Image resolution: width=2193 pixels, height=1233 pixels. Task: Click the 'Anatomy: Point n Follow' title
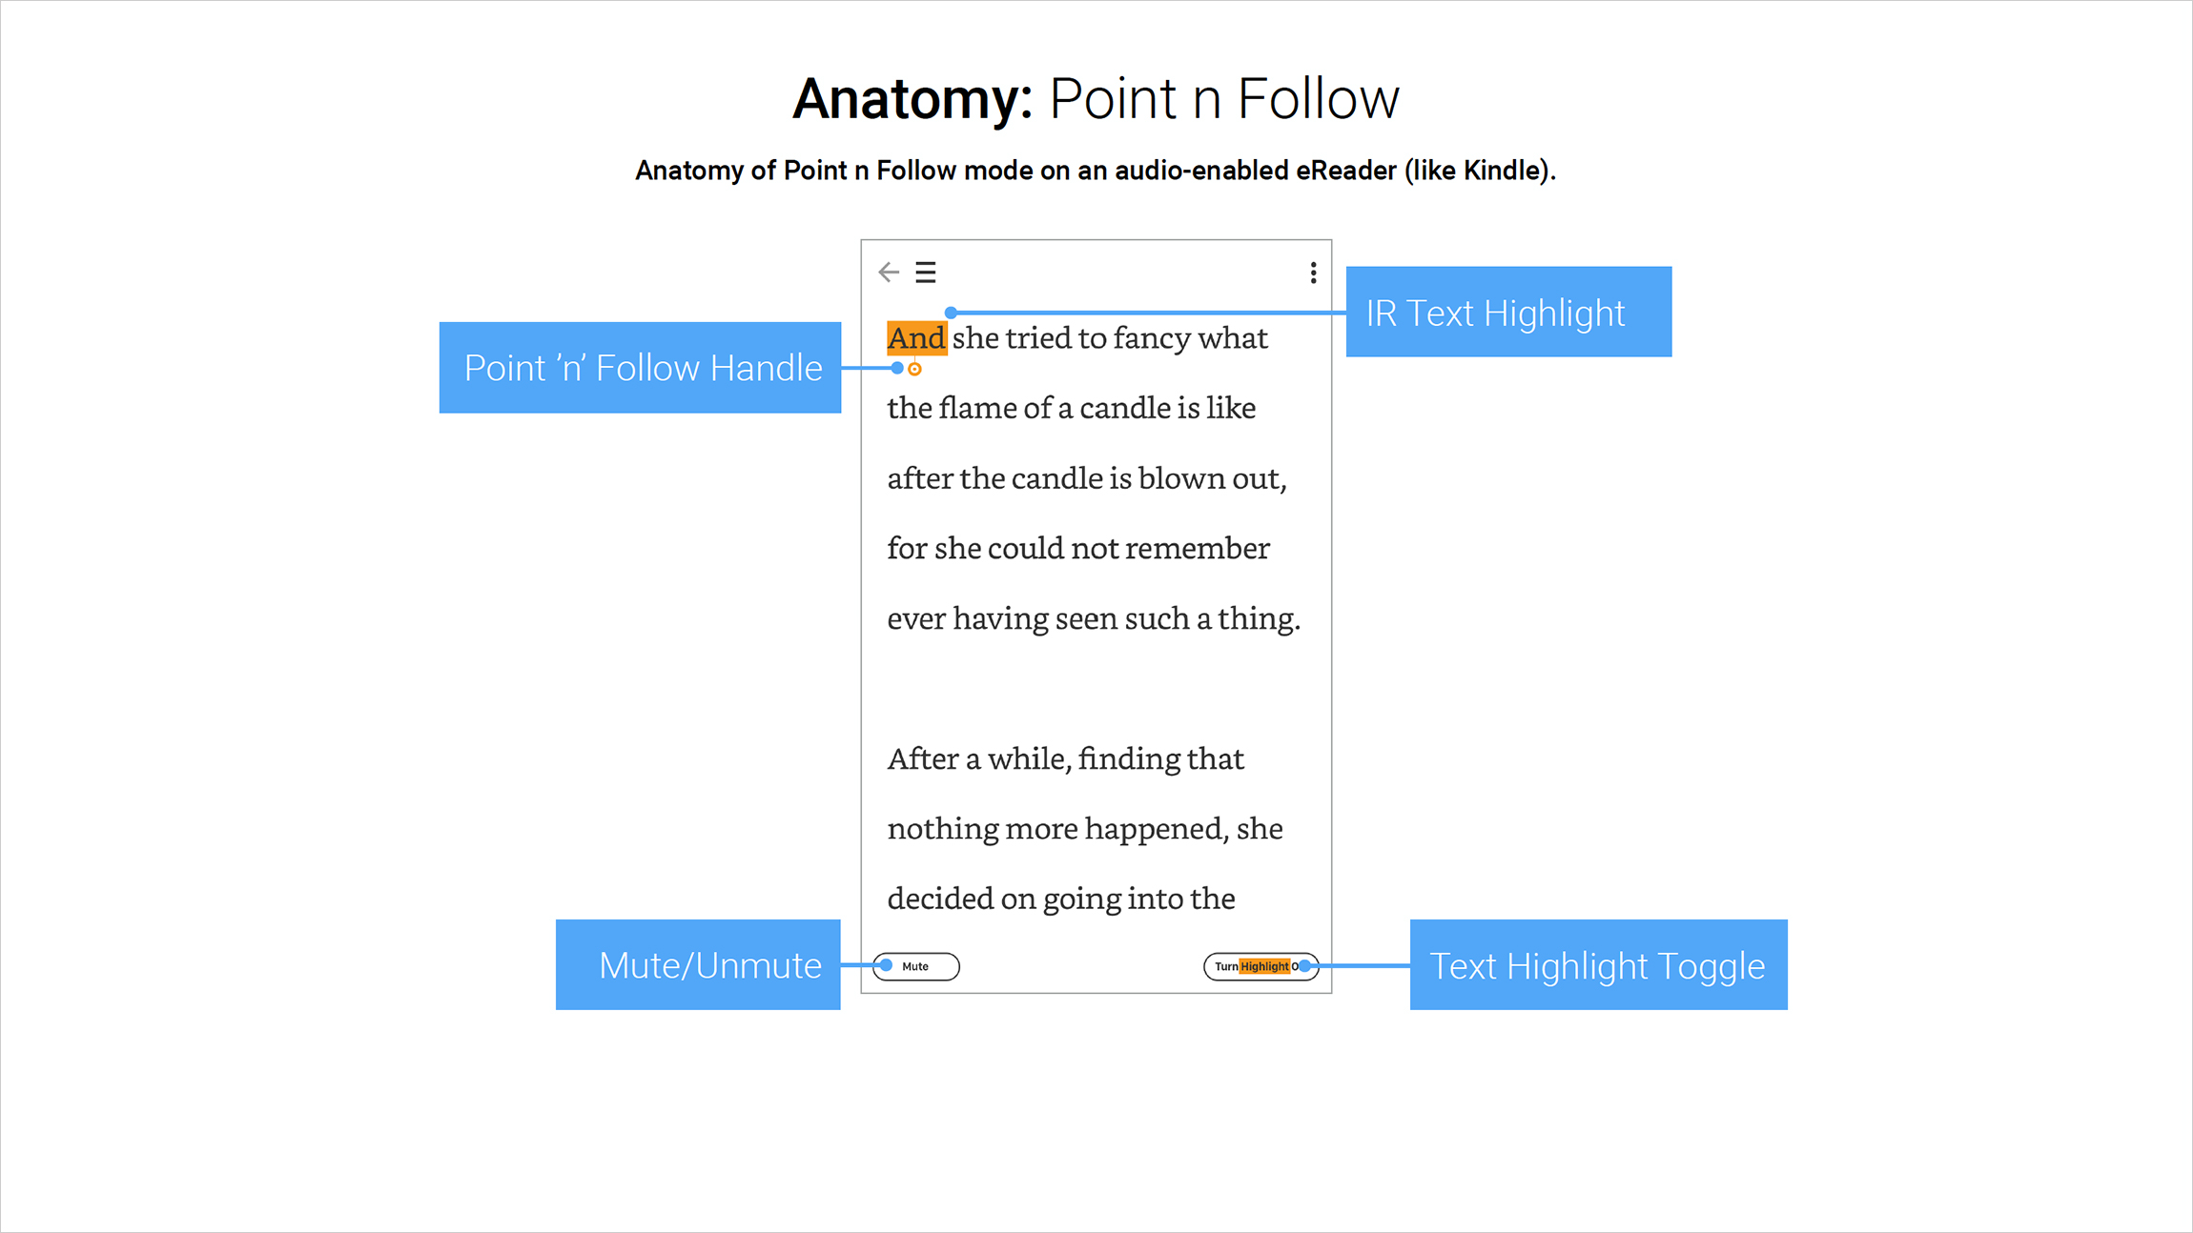(1096, 99)
